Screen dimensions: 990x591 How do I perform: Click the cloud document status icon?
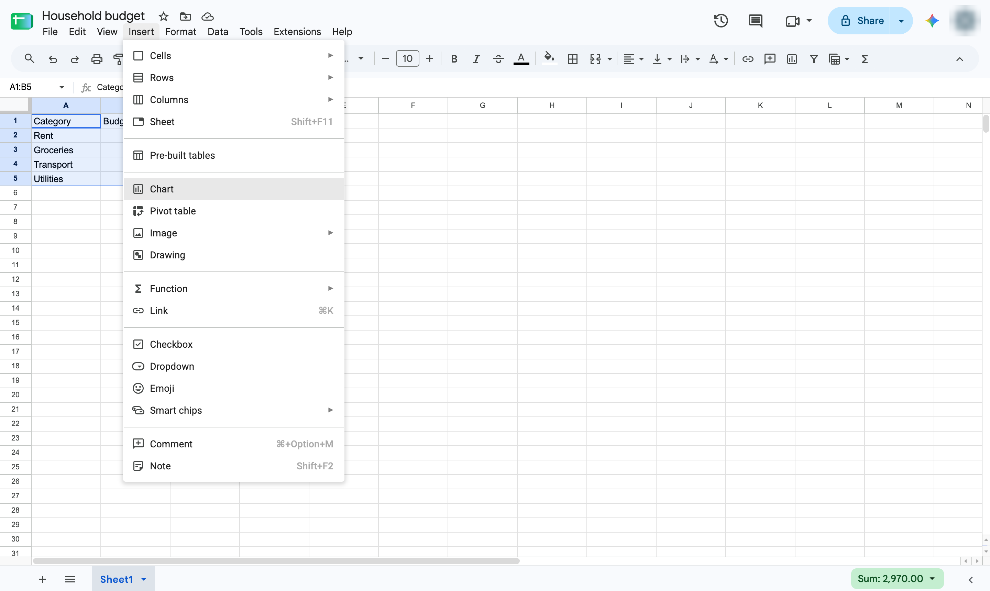[208, 16]
